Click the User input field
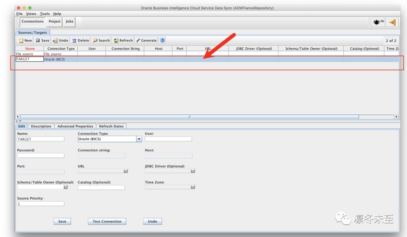This screenshot has width=407, height=237. 168,139
